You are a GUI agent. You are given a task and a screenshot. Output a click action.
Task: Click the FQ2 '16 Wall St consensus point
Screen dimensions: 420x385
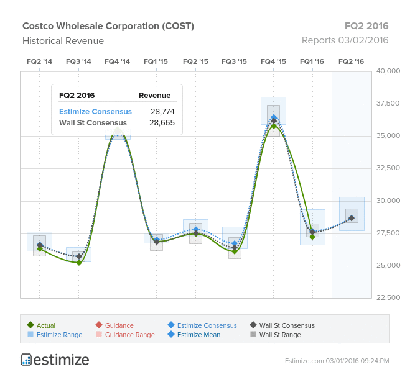(352, 218)
